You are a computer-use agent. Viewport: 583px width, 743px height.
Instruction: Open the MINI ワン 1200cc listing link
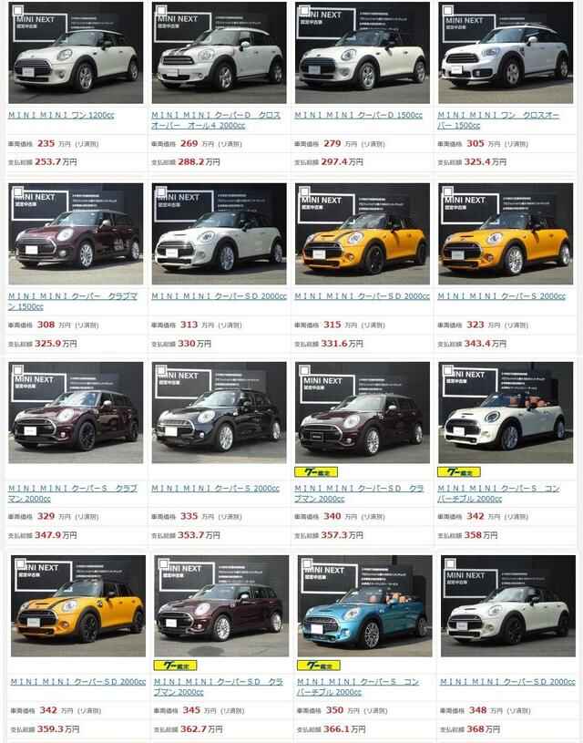pos(61,115)
